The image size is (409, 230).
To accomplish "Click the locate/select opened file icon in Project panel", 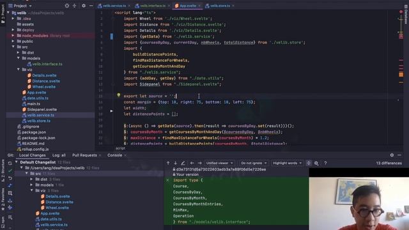I will (x=67, y=6).
